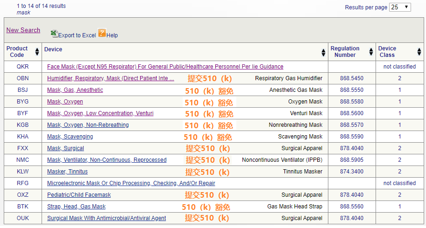Open Mask, Gas, Anesthetic device link

(x=75, y=90)
